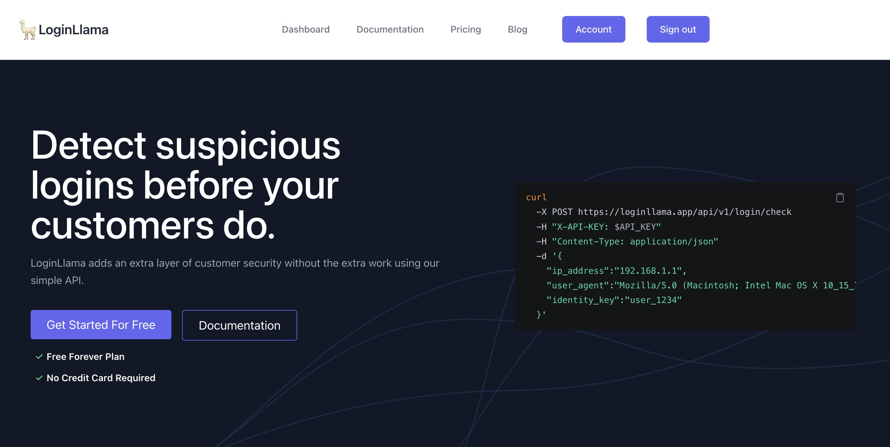The image size is (890, 447).
Task: Click the LoginLlama brand name text
Action: coord(74,30)
